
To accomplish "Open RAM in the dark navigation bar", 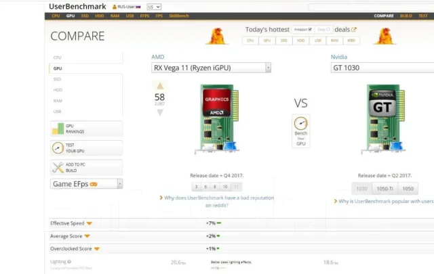I will click(115, 16).
